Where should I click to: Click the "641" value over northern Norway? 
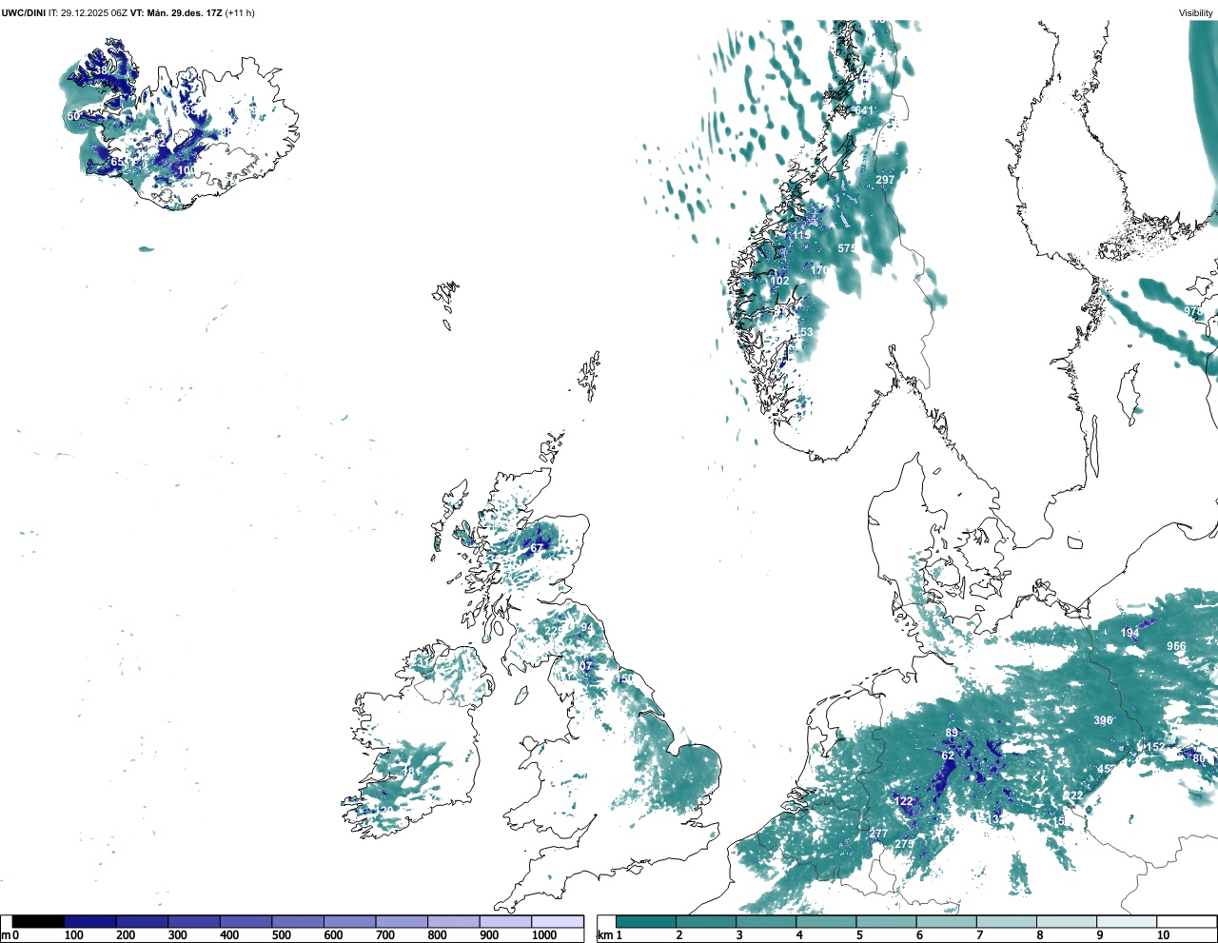pos(864,110)
